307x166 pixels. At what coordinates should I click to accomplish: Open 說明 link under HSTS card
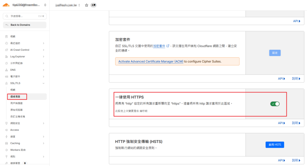click(296, 160)
